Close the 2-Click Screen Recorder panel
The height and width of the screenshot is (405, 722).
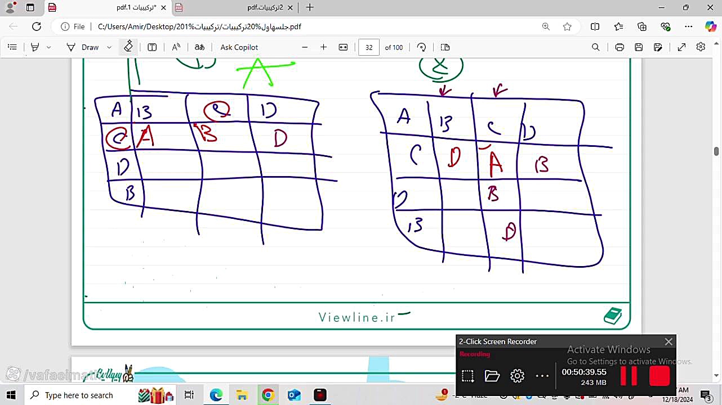pos(668,341)
